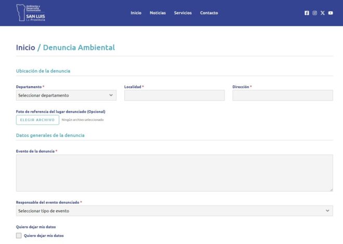The width and height of the screenshot is (343, 244).
Task: Open Servicios in the navigation bar
Action: pos(183,13)
